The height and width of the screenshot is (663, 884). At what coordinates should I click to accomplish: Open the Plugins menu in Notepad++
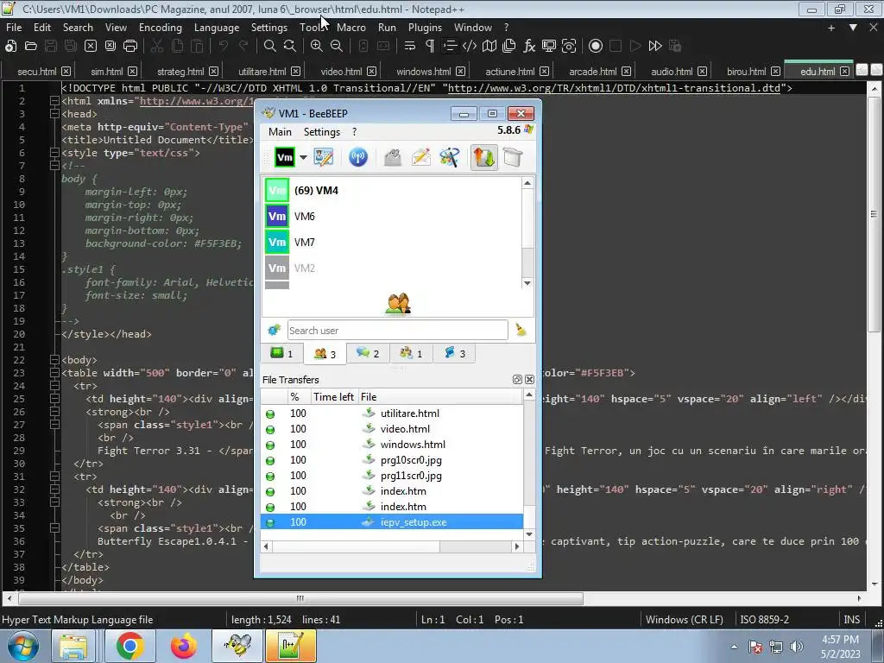(425, 28)
